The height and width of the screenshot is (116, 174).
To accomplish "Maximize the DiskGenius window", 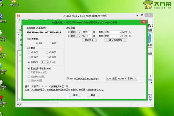I will pos(142,15).
